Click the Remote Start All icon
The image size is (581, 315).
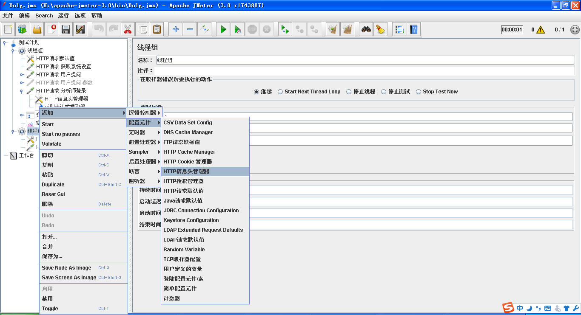[285, 29]
